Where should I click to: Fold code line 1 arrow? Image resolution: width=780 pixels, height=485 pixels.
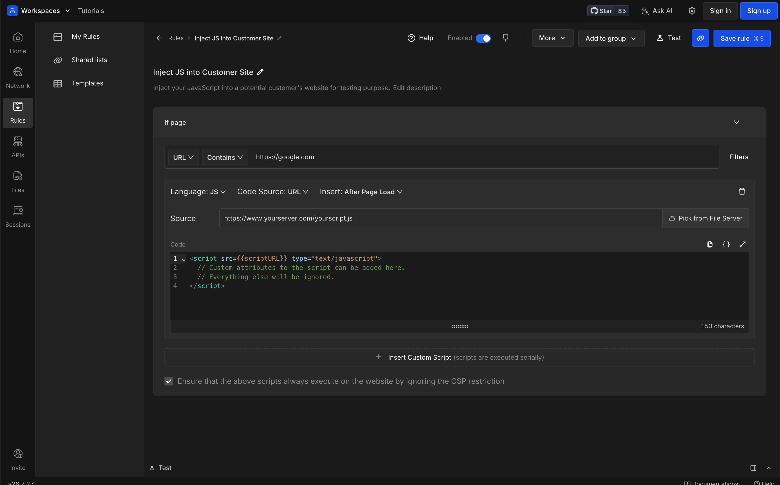click(x=183, y=260)
